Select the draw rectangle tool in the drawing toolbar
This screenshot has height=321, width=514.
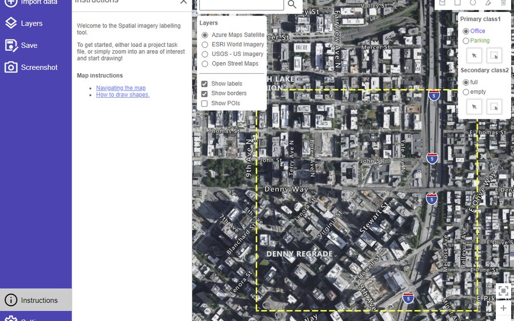(457, 3)
